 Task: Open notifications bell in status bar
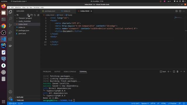coord(184,104)
